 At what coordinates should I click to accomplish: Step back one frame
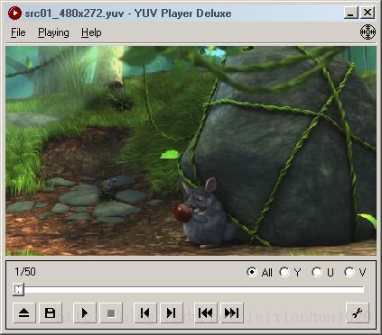point(144,313)
